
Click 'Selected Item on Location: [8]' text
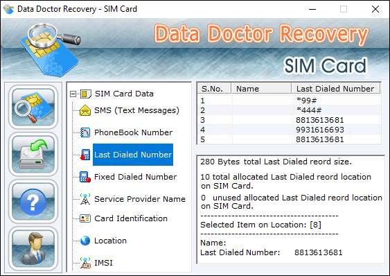260,225
